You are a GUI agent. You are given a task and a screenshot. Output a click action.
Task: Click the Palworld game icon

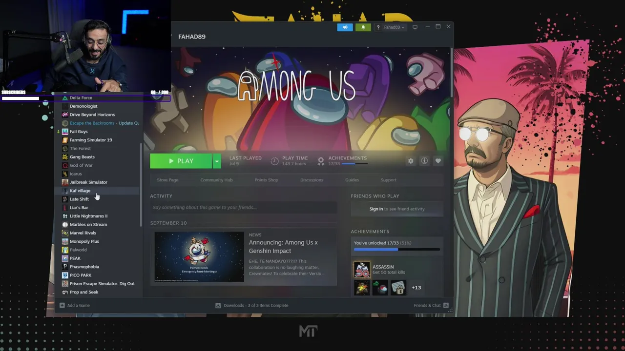(x=65, y=250)
